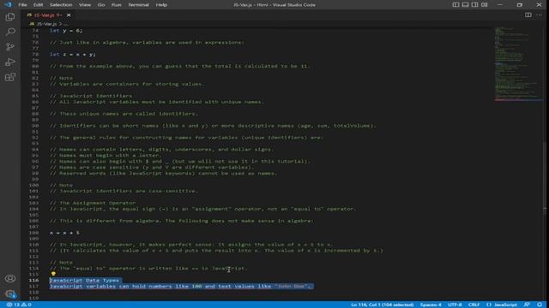Split the editor to the right
549x308 pixels.
click(528, 15)
